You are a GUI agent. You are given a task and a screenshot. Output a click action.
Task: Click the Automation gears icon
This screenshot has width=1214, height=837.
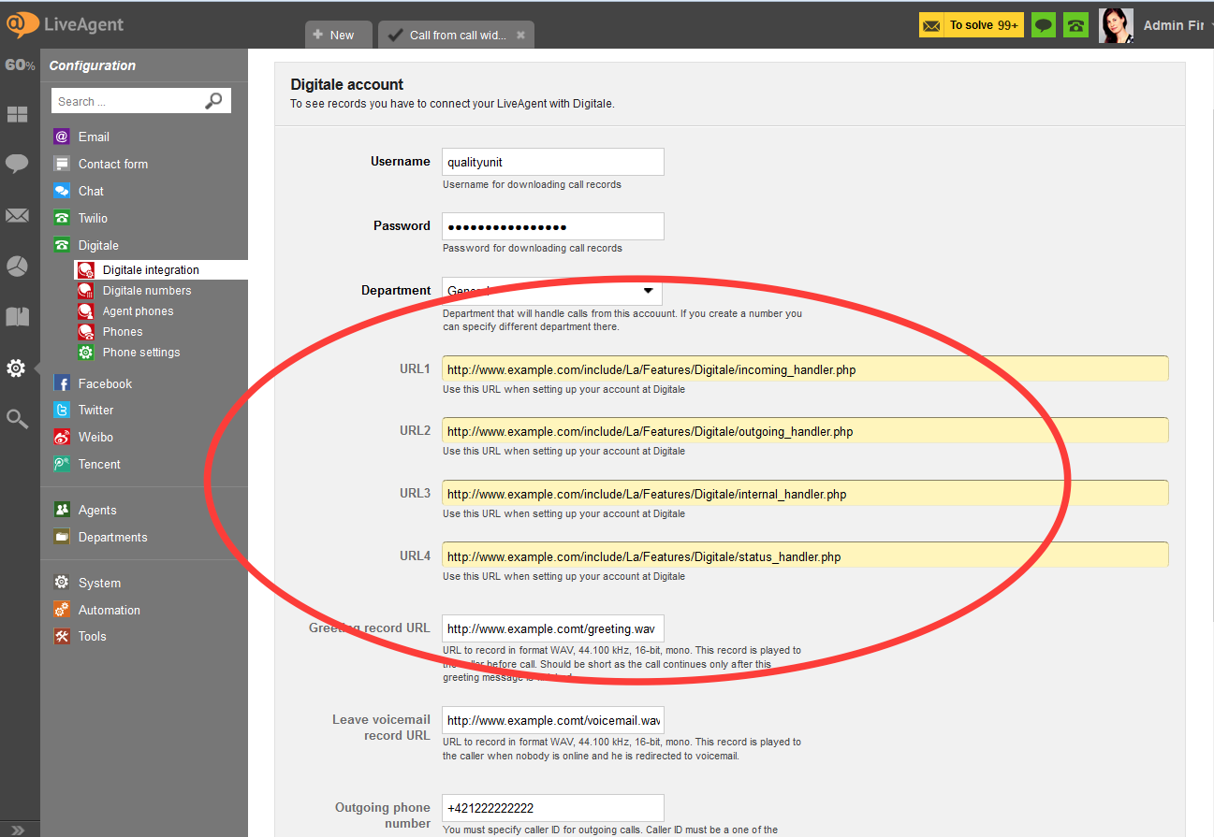[x=62, y=610]
